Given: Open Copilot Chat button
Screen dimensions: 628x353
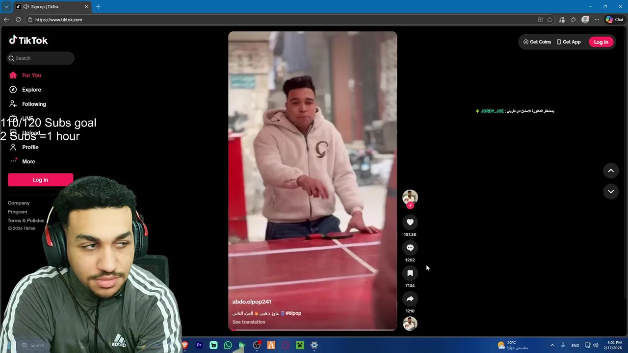Looking at the screenshot, I should (614, 20).
